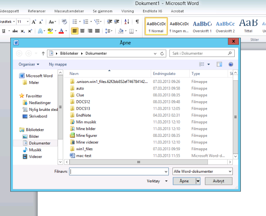The image size is (266, 216).
Task: Click the change view icon
Action: coord(202,64)
